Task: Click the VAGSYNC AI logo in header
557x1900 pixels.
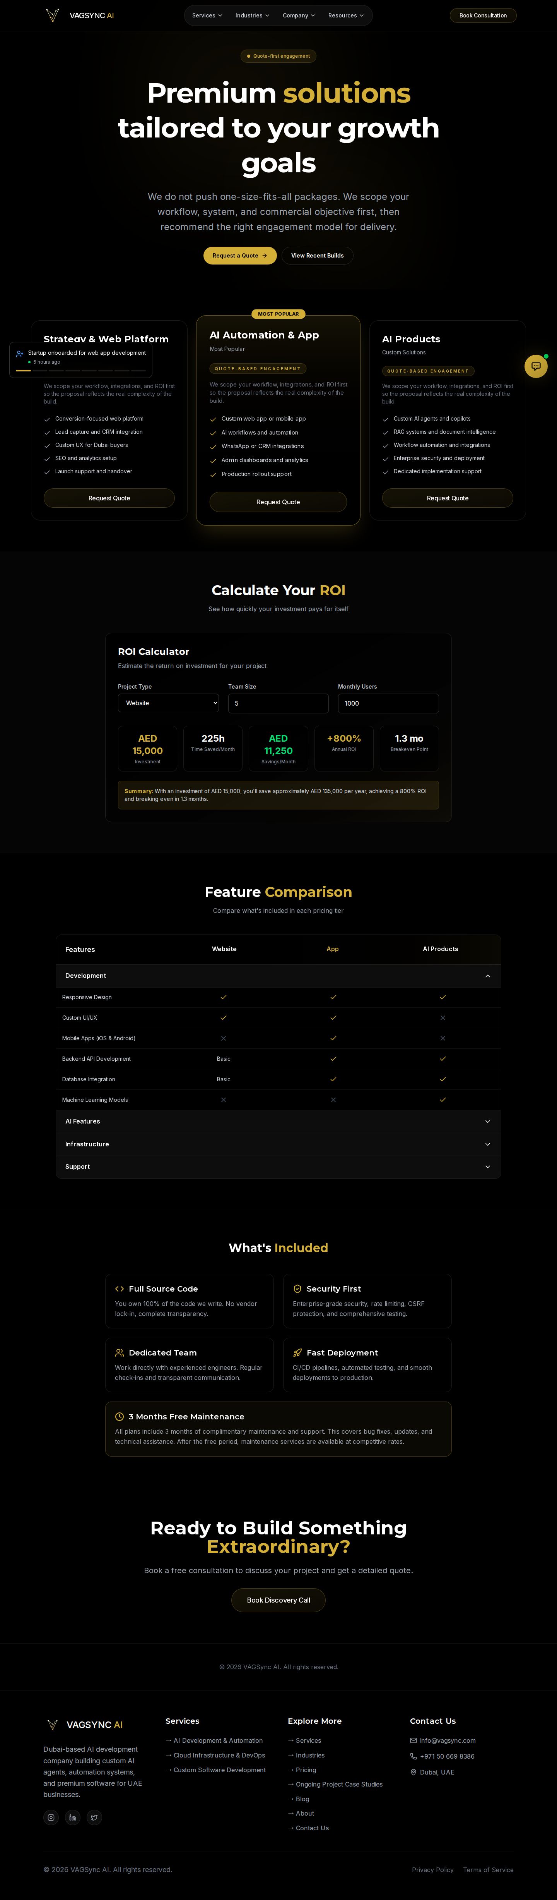Action: click(80, 15)
